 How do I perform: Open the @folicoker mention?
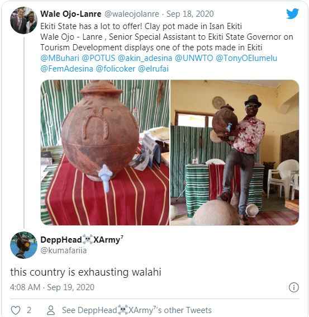116,69
